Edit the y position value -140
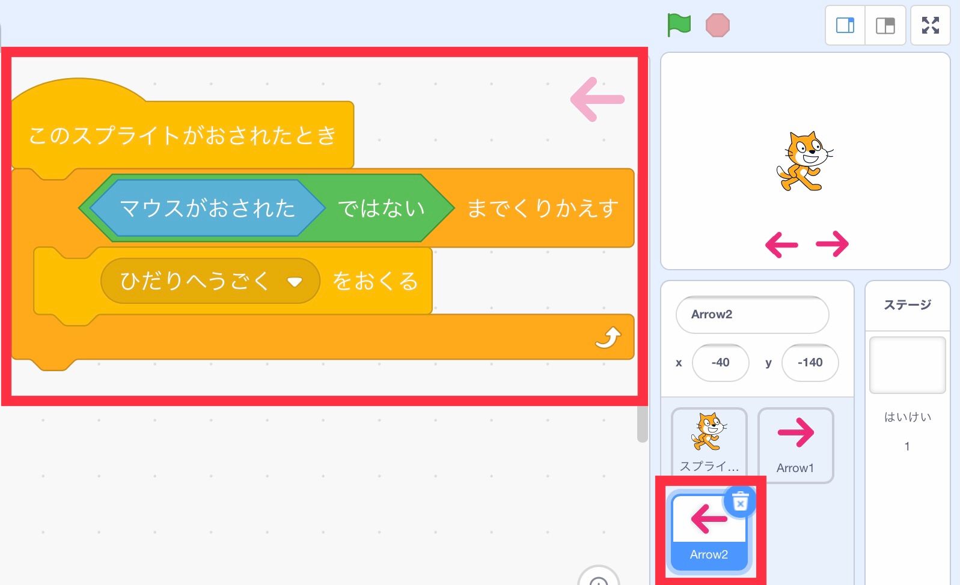Viewport: 960px width, 585px height. [x=810, y=362]
